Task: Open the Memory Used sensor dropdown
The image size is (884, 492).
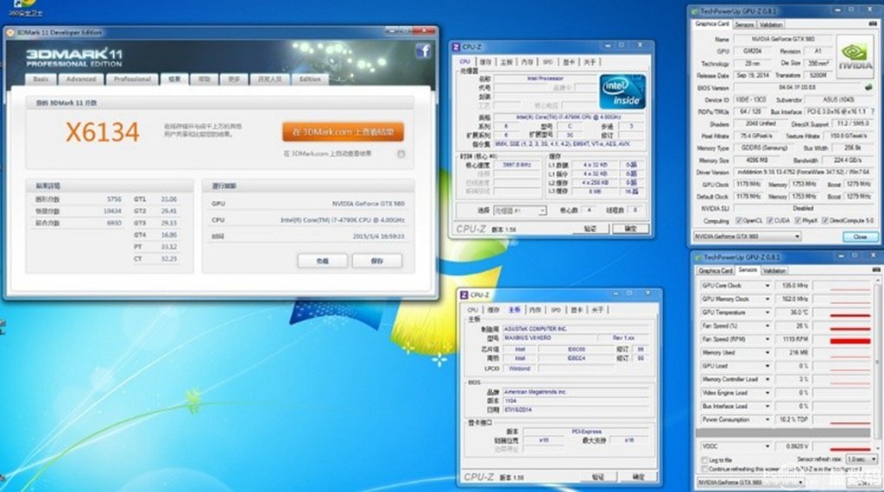Action: coord(767,353)
